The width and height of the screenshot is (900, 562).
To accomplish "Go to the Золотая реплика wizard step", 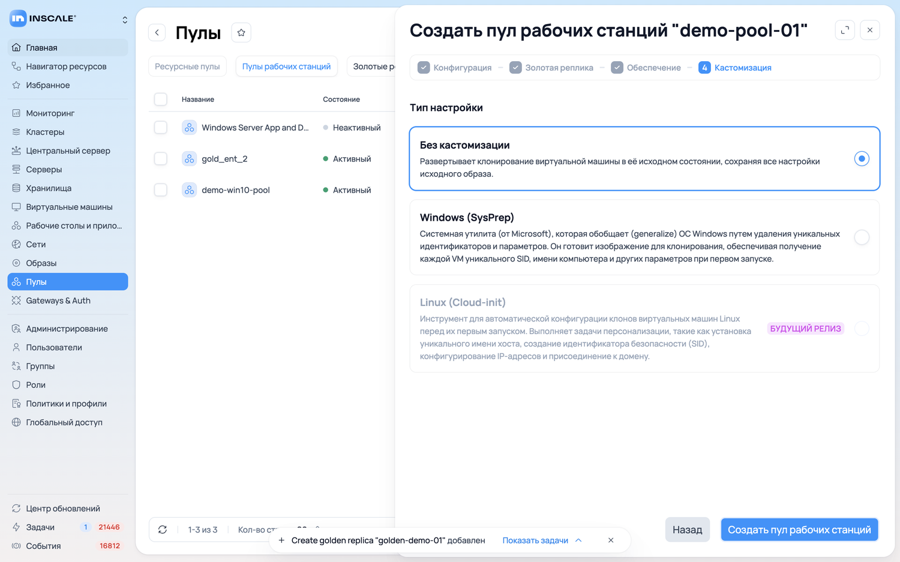I will click(551, 68).
